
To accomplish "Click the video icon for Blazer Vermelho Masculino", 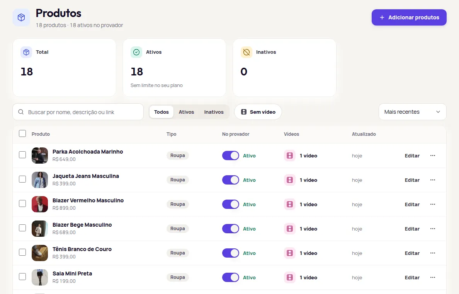I will coord(290,204).
